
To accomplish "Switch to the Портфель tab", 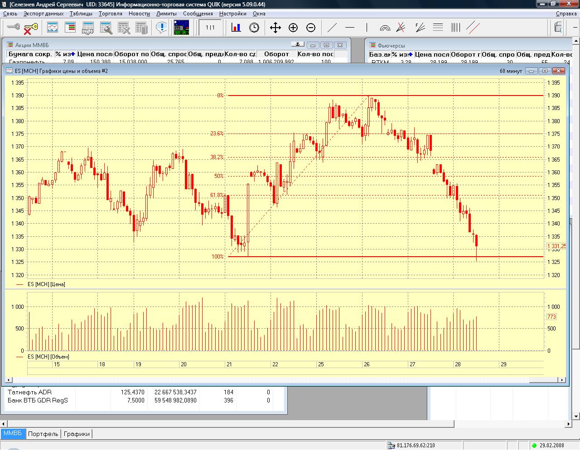I will [43, 434].
